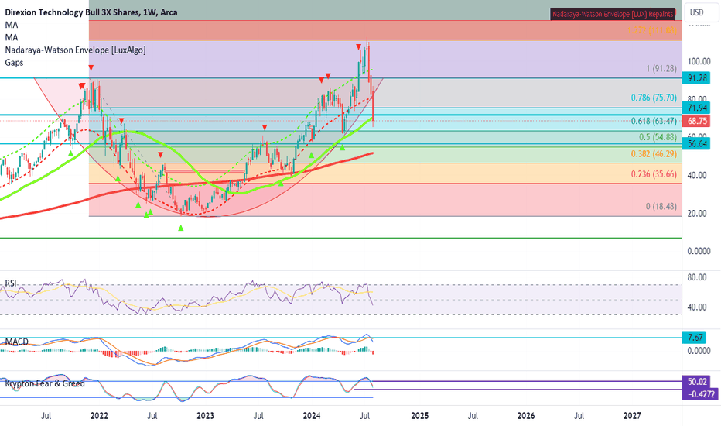Select the Gaps indicator legend
The image size is (721, 426).
coord(14,62)
